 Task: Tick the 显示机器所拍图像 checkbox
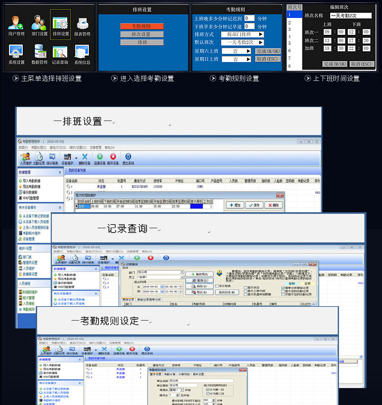pyautogui.click(x=245, y=294)
